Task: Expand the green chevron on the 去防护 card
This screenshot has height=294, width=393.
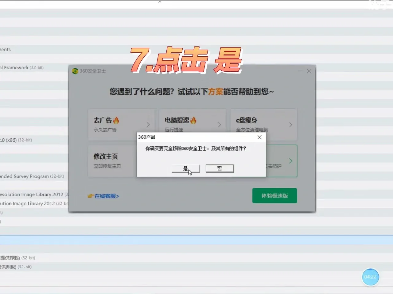Action: (290, 161)
